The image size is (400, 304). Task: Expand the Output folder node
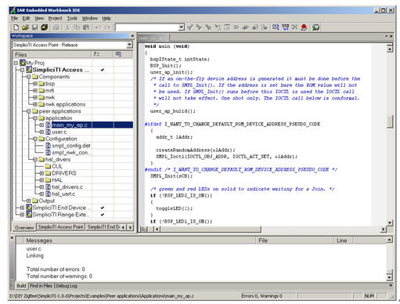pos(28,201)
